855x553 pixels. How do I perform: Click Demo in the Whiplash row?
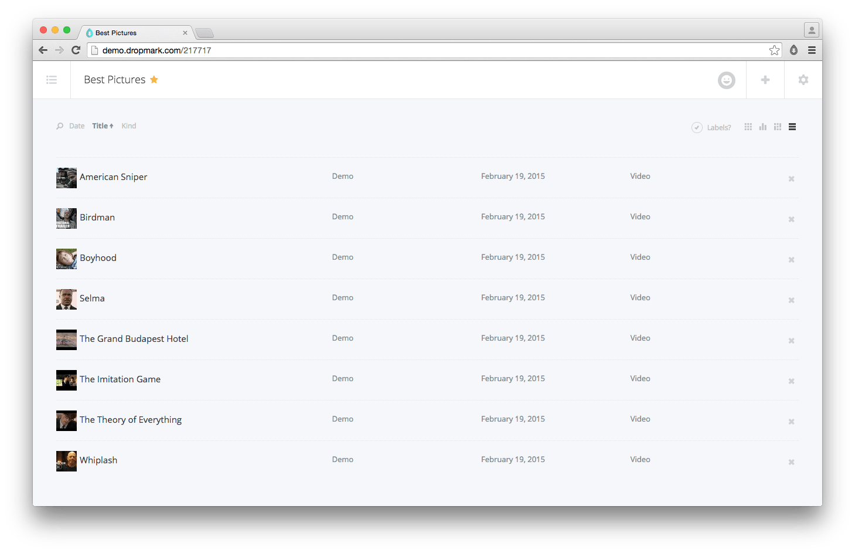[x=342, y=460]
